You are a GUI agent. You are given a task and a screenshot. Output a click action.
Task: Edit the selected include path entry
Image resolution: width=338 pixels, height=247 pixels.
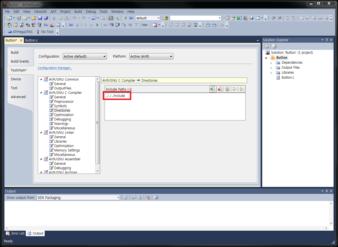point(227,89)
